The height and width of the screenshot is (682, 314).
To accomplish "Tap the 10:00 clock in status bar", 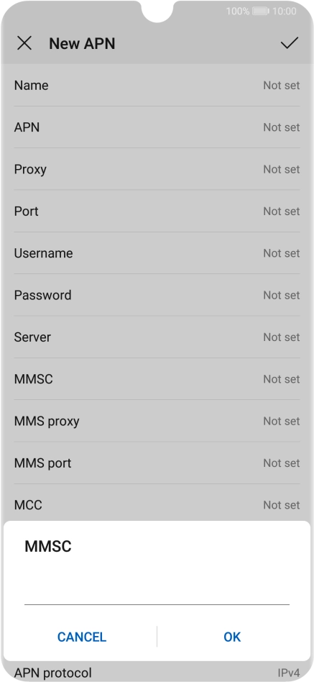I will click(284, 11).
